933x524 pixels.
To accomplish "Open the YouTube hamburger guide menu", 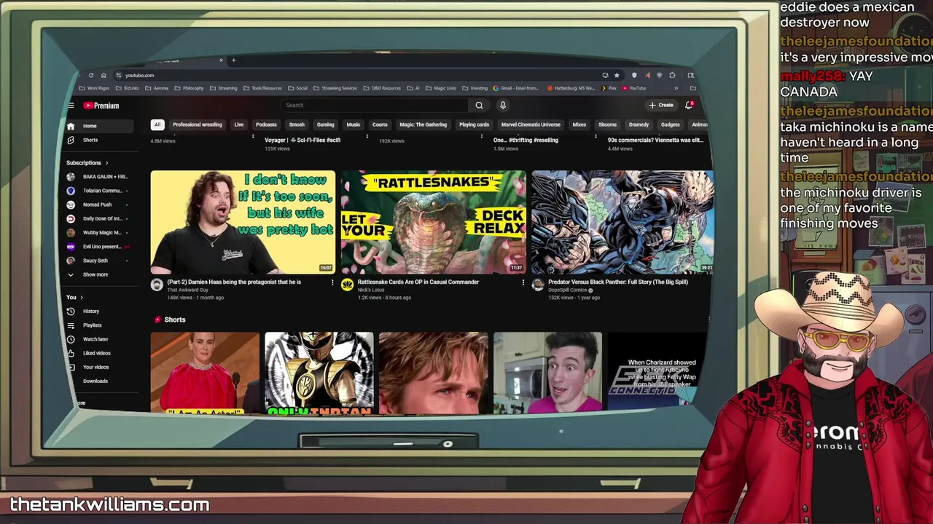I will click(71, 106).
